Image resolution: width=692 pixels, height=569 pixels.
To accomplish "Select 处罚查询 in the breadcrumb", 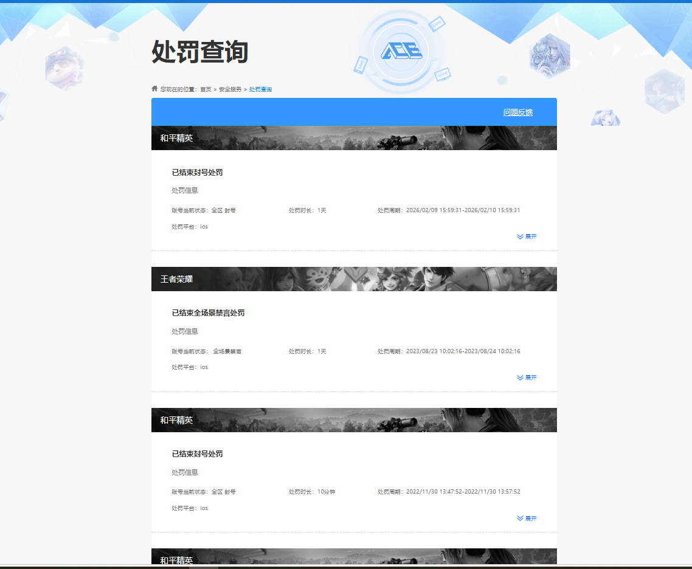I will click(x=260, y=89).
